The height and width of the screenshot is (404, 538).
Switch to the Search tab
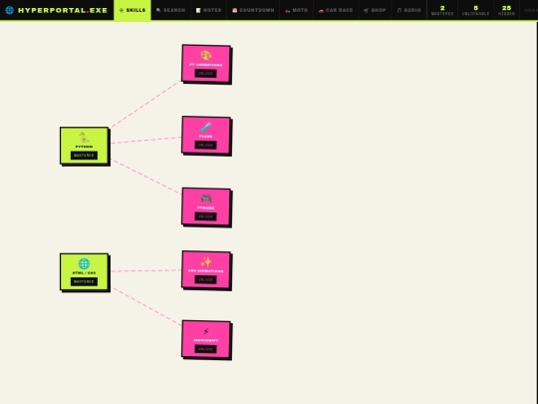(170, 10)
